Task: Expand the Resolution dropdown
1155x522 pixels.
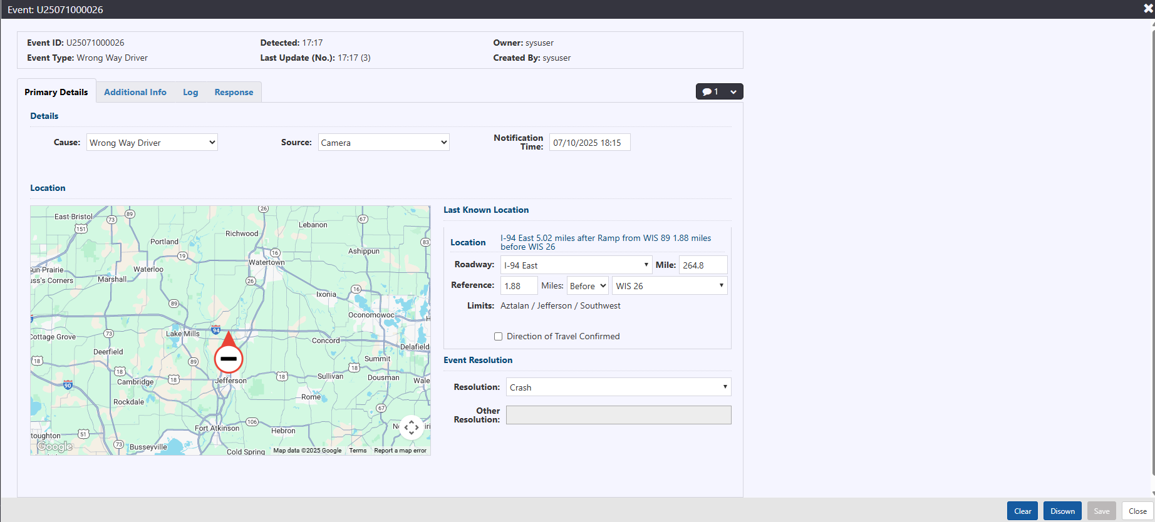Action: [618, 387]
